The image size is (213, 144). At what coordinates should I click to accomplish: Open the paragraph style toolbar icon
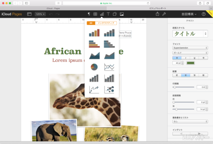89,14
